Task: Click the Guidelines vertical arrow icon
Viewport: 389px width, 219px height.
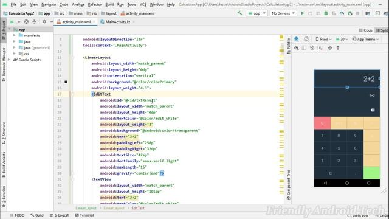Action: click(338, 48)
